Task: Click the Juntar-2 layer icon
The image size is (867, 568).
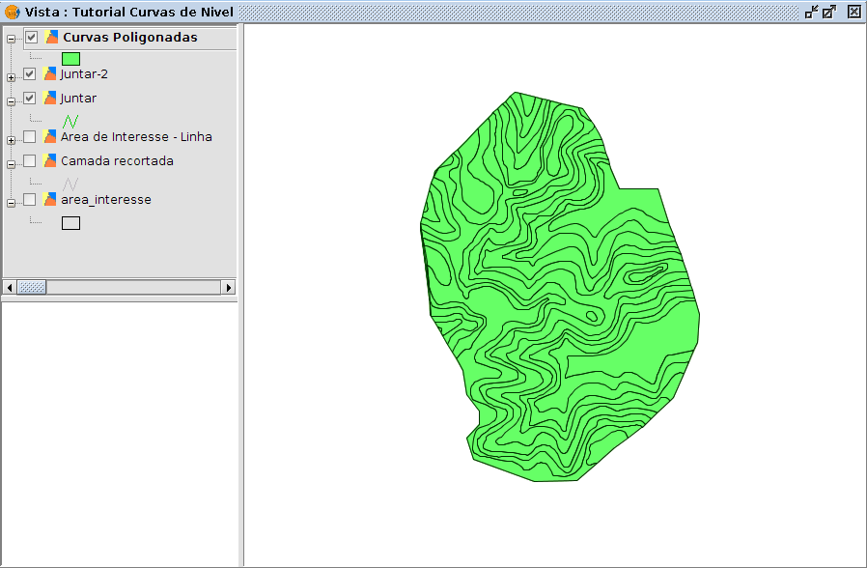Action: 49,73
